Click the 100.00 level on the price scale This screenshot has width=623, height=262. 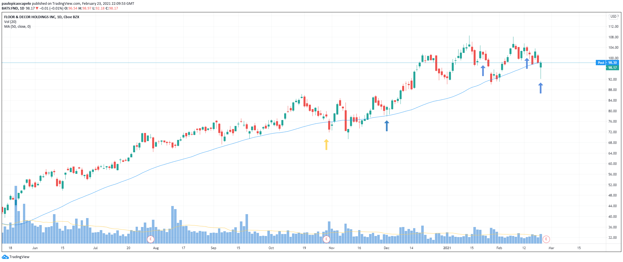[x=613, y=58]
